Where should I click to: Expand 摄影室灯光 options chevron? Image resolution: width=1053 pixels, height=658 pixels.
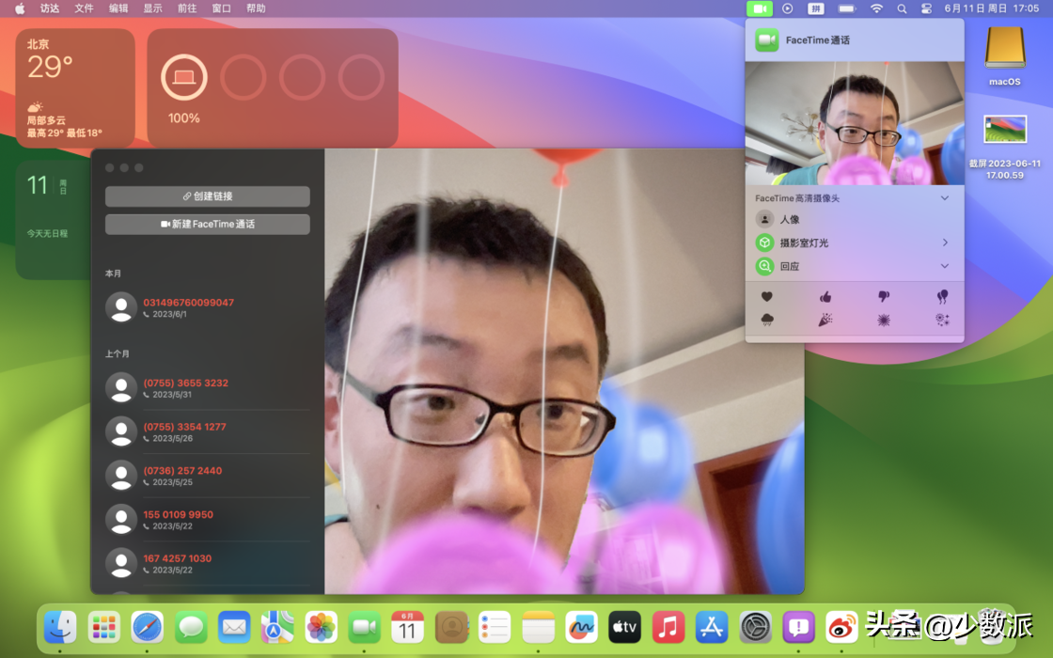click(945, 243)
